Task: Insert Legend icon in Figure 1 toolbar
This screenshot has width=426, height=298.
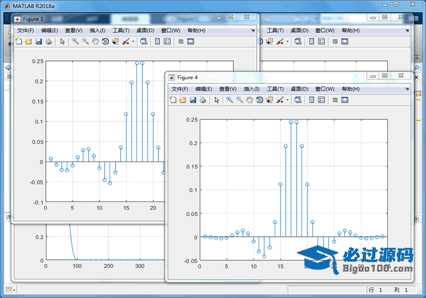Action: [167, 41]
